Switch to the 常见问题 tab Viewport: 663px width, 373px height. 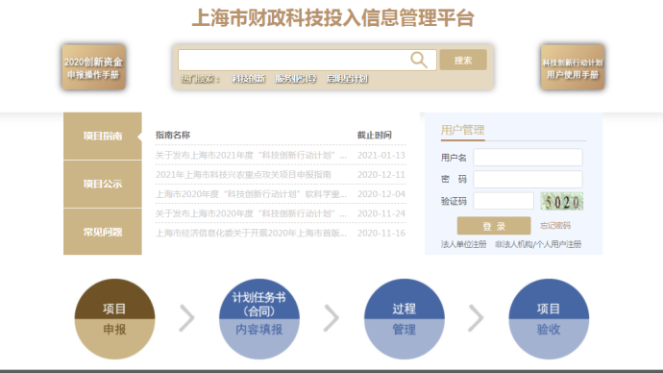pyautogui.click(x=102, y=232)
